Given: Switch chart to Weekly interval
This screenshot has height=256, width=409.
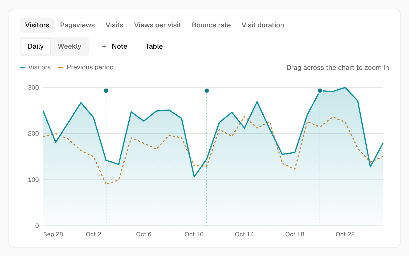Looking at the screenshot, I should tap(69, 47).
